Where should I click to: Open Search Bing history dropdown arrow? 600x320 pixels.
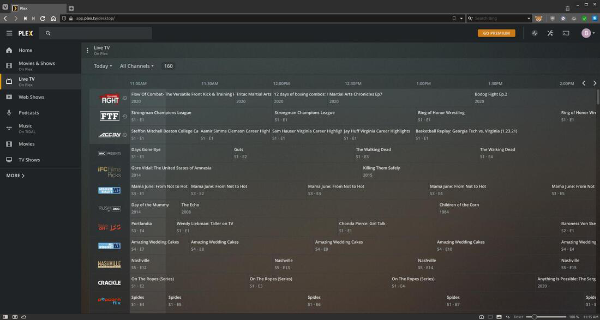pos(529,19)
